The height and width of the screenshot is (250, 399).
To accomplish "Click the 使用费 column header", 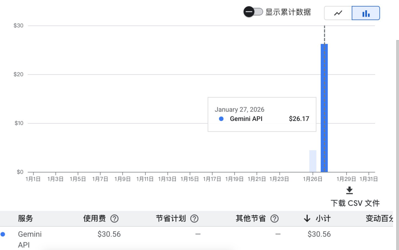I will point(95,219).
